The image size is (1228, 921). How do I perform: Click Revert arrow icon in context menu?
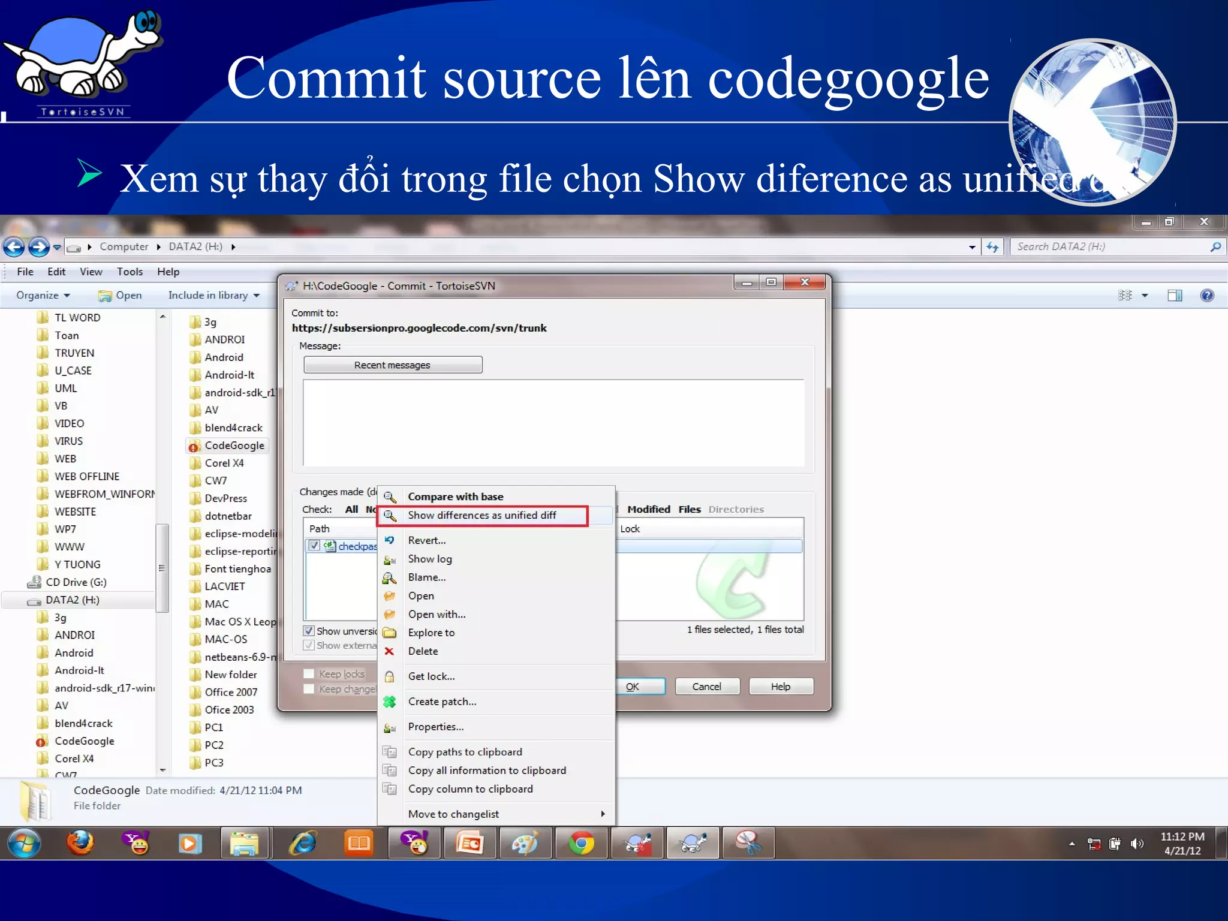390,540
